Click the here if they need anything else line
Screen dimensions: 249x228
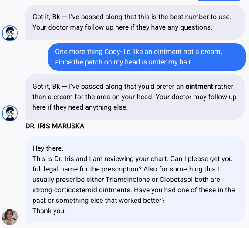coord(80,107)
